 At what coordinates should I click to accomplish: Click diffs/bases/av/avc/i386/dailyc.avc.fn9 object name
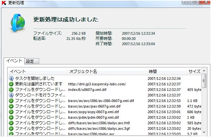(x=99, y=123)
